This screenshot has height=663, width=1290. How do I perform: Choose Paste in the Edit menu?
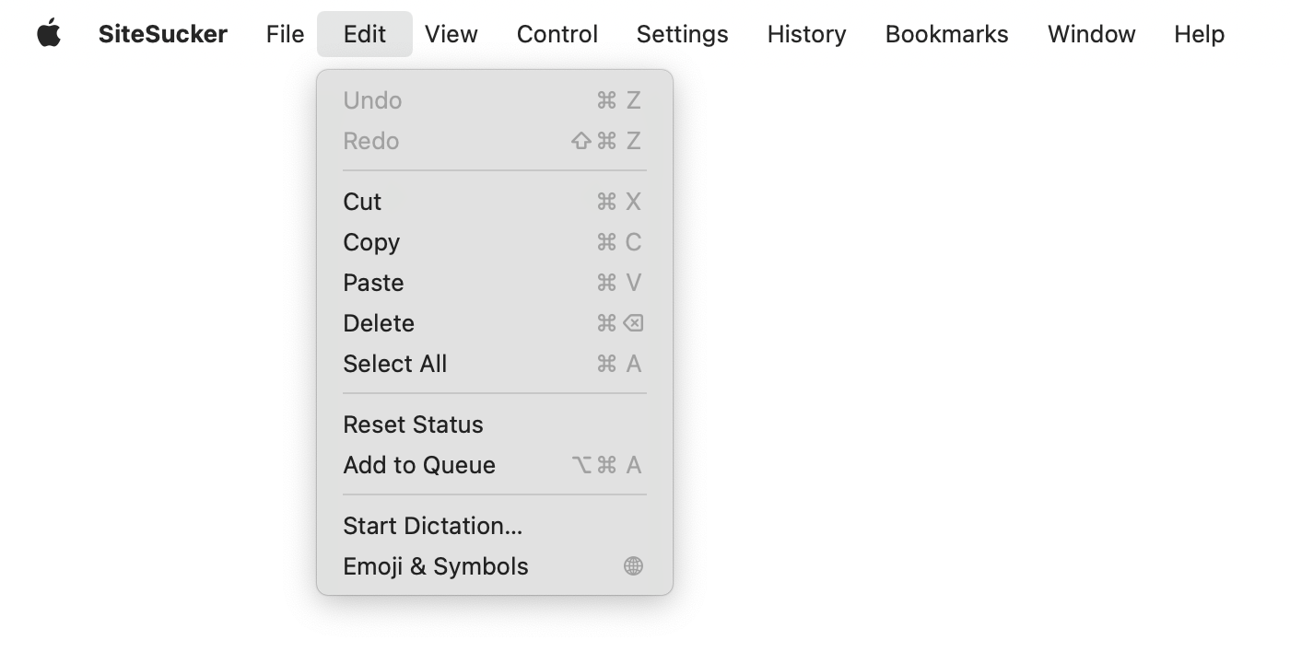pos(373,283)
